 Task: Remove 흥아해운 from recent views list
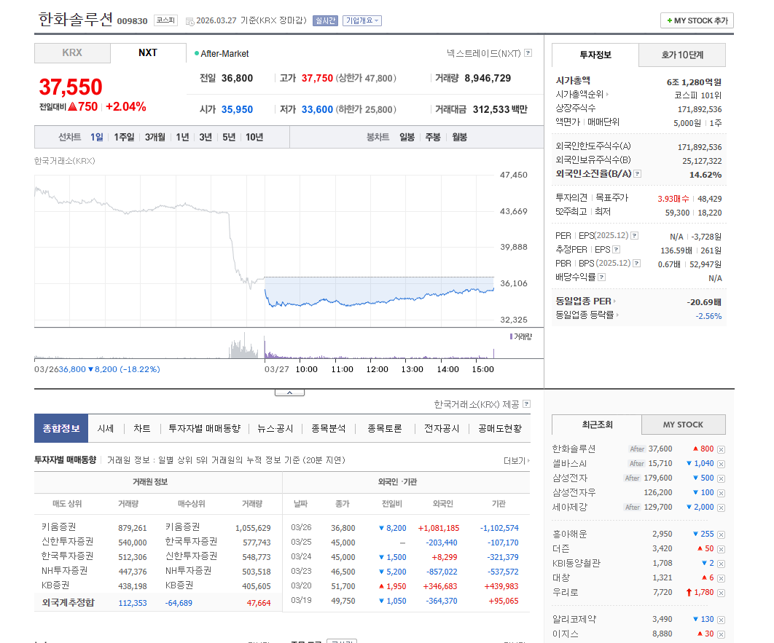click(x=722, y=534)
